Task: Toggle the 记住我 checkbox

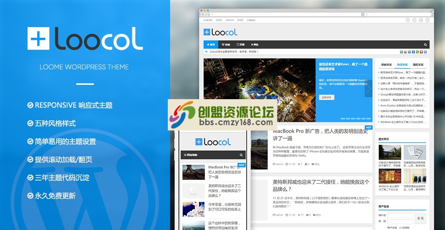Action: (400, 227)
